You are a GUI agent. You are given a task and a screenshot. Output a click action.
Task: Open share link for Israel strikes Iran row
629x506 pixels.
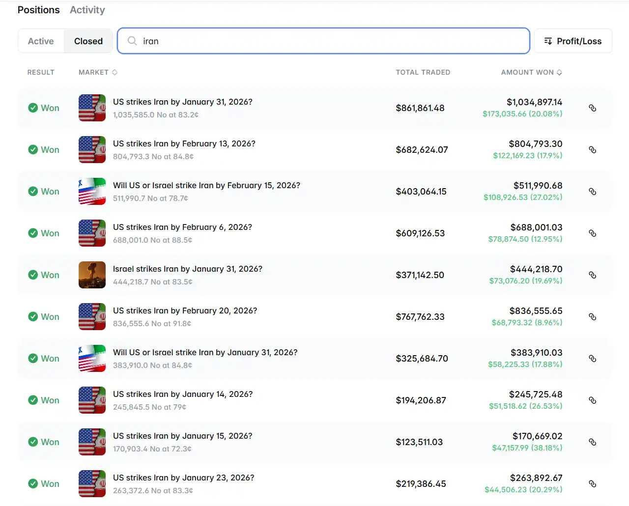593,275
